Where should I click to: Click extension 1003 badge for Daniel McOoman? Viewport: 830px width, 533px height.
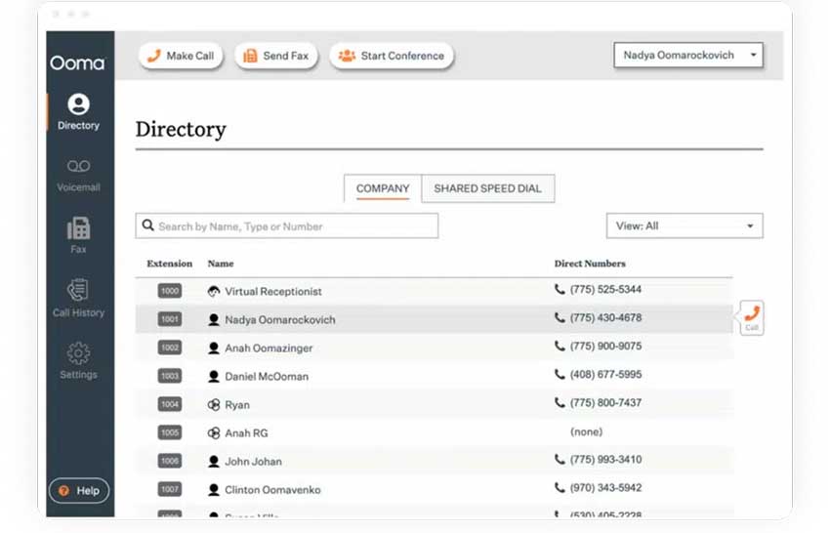(x=170, y=376)
